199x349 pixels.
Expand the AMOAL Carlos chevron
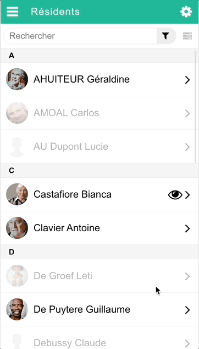pyautogui.click(x=187, y=113)
